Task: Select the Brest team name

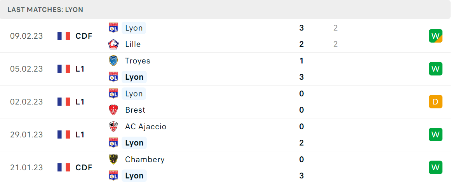Action: coord(135,110)
